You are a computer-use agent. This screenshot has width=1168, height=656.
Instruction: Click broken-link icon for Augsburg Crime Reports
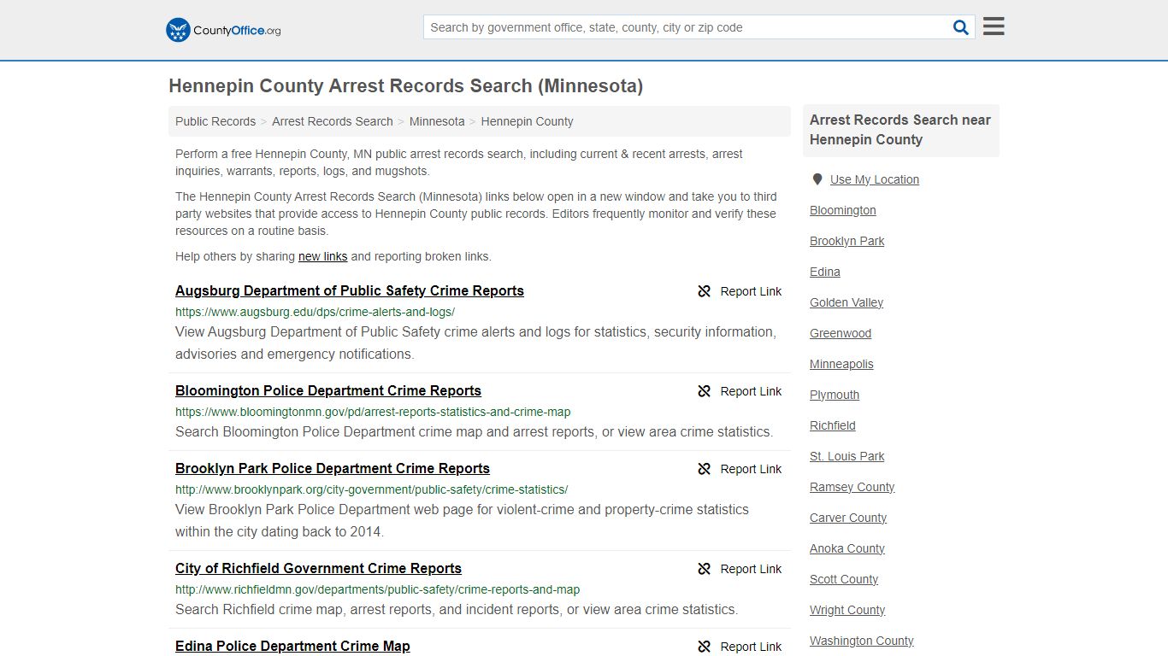(705, 291)
